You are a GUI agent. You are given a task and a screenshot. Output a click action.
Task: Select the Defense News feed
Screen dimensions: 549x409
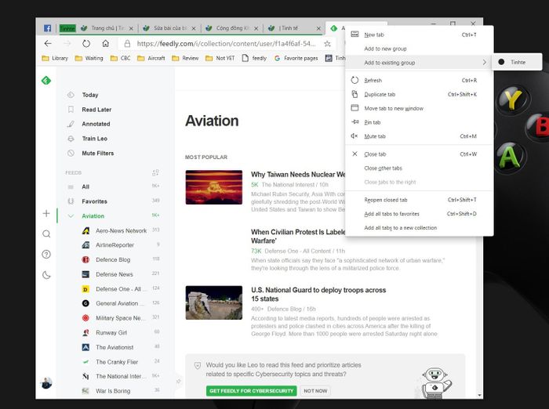(121, 274)
